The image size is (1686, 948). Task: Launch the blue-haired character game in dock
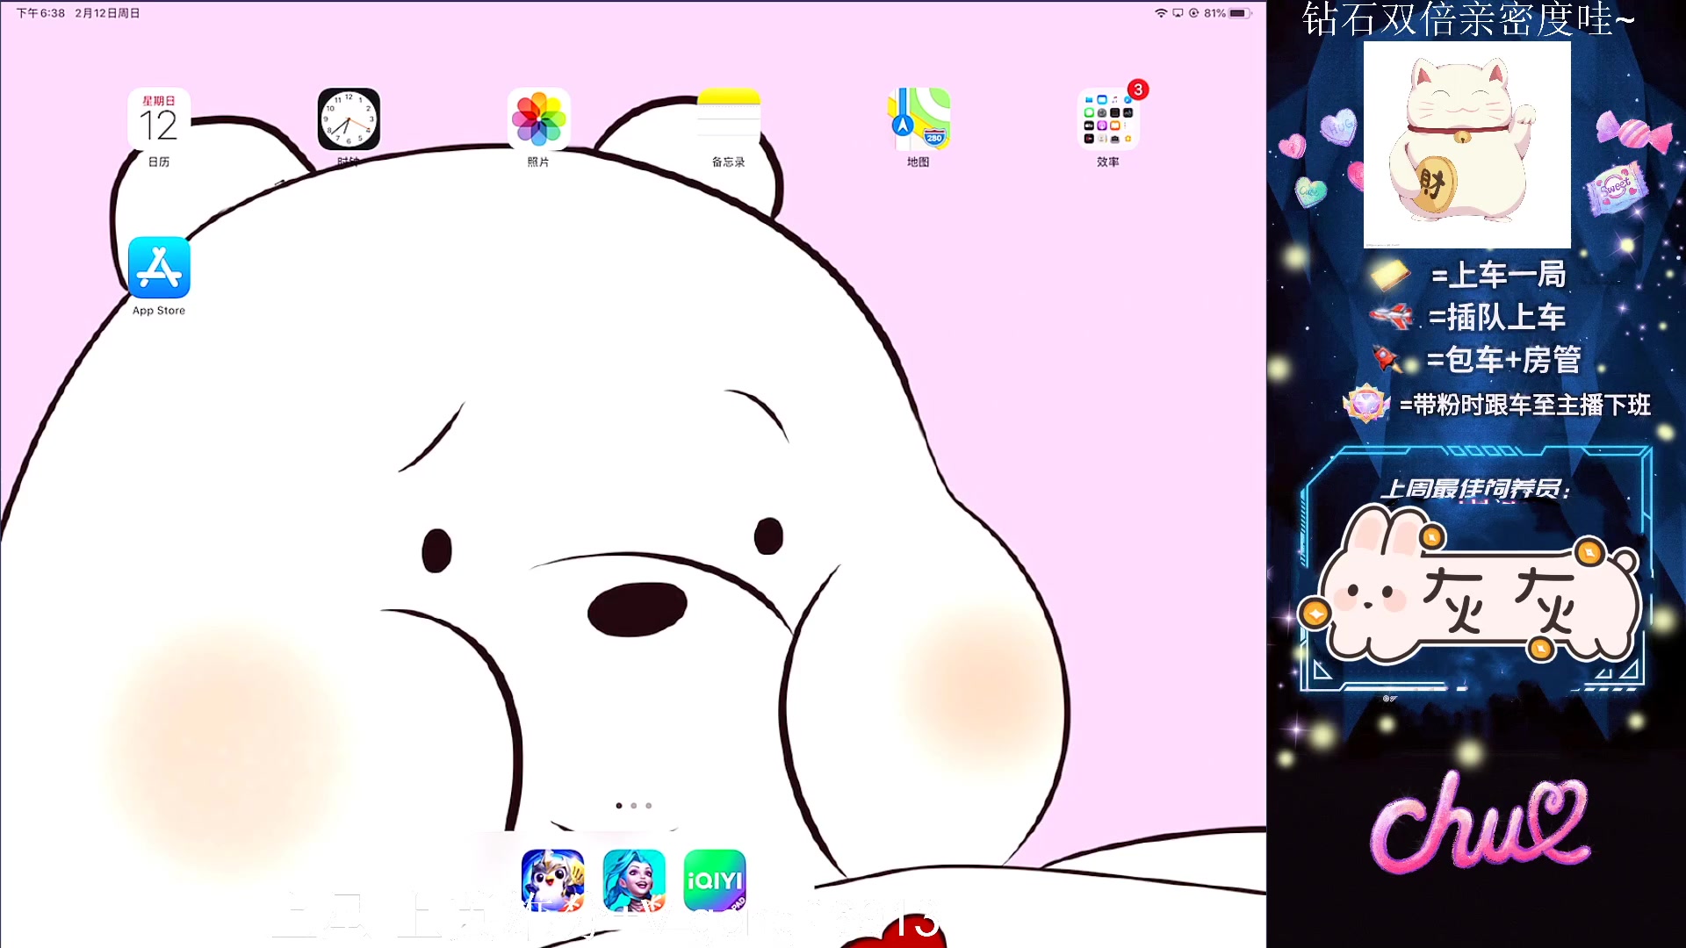coord(634,880)
